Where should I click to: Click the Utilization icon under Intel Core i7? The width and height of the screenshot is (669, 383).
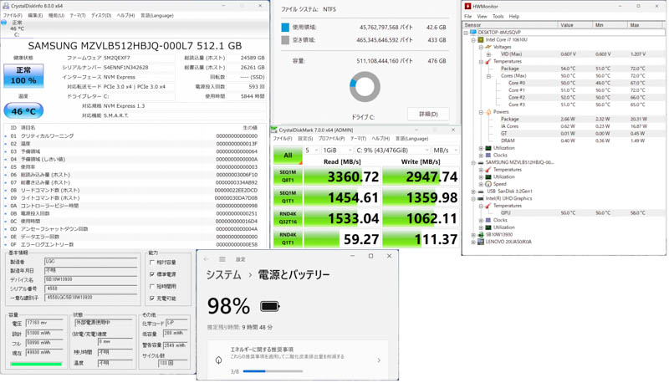488,148
